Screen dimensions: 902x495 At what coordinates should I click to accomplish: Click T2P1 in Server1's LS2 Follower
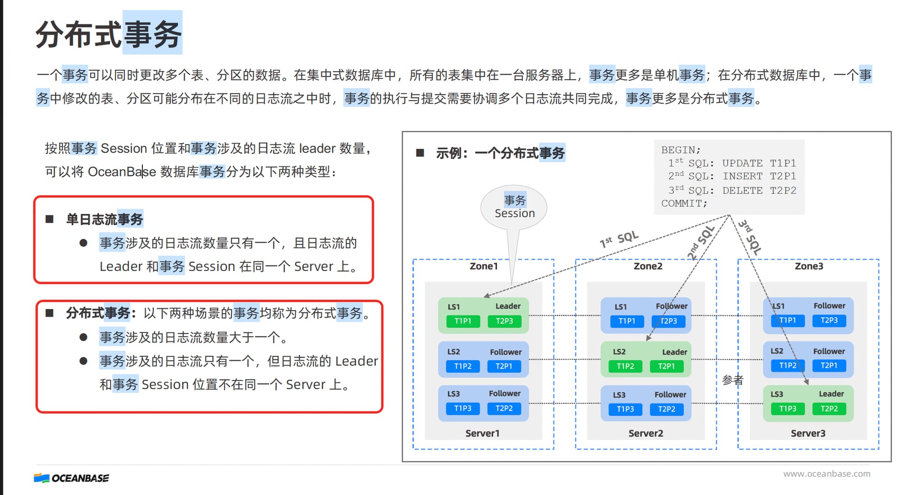[504, 366]
